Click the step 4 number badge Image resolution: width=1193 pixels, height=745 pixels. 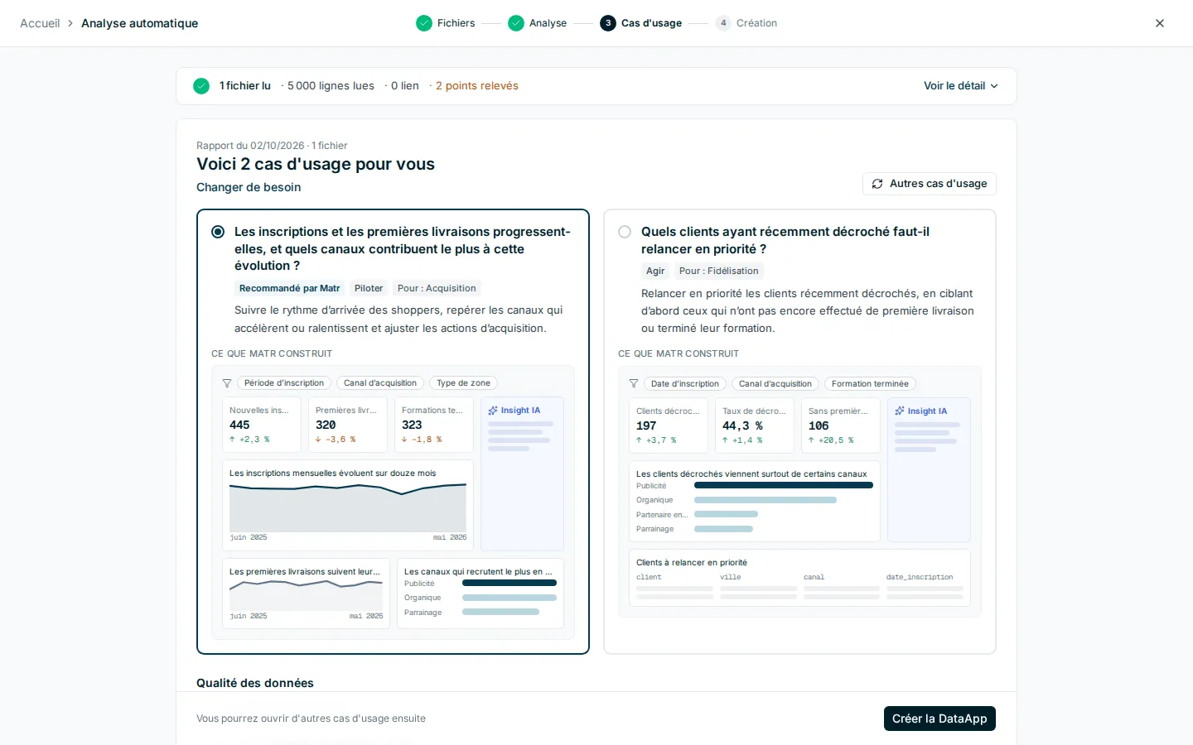pos(723,23)
